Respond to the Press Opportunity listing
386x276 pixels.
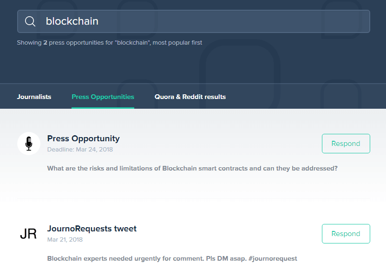pyautogui.click(x=346, y=144)
